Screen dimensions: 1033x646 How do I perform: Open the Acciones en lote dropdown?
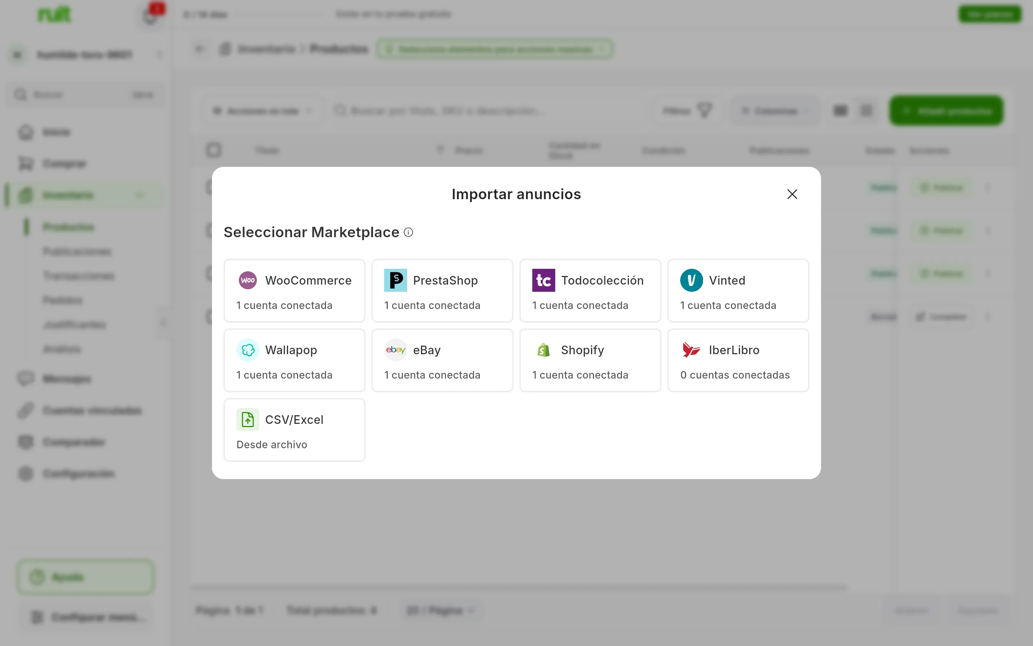263,111
